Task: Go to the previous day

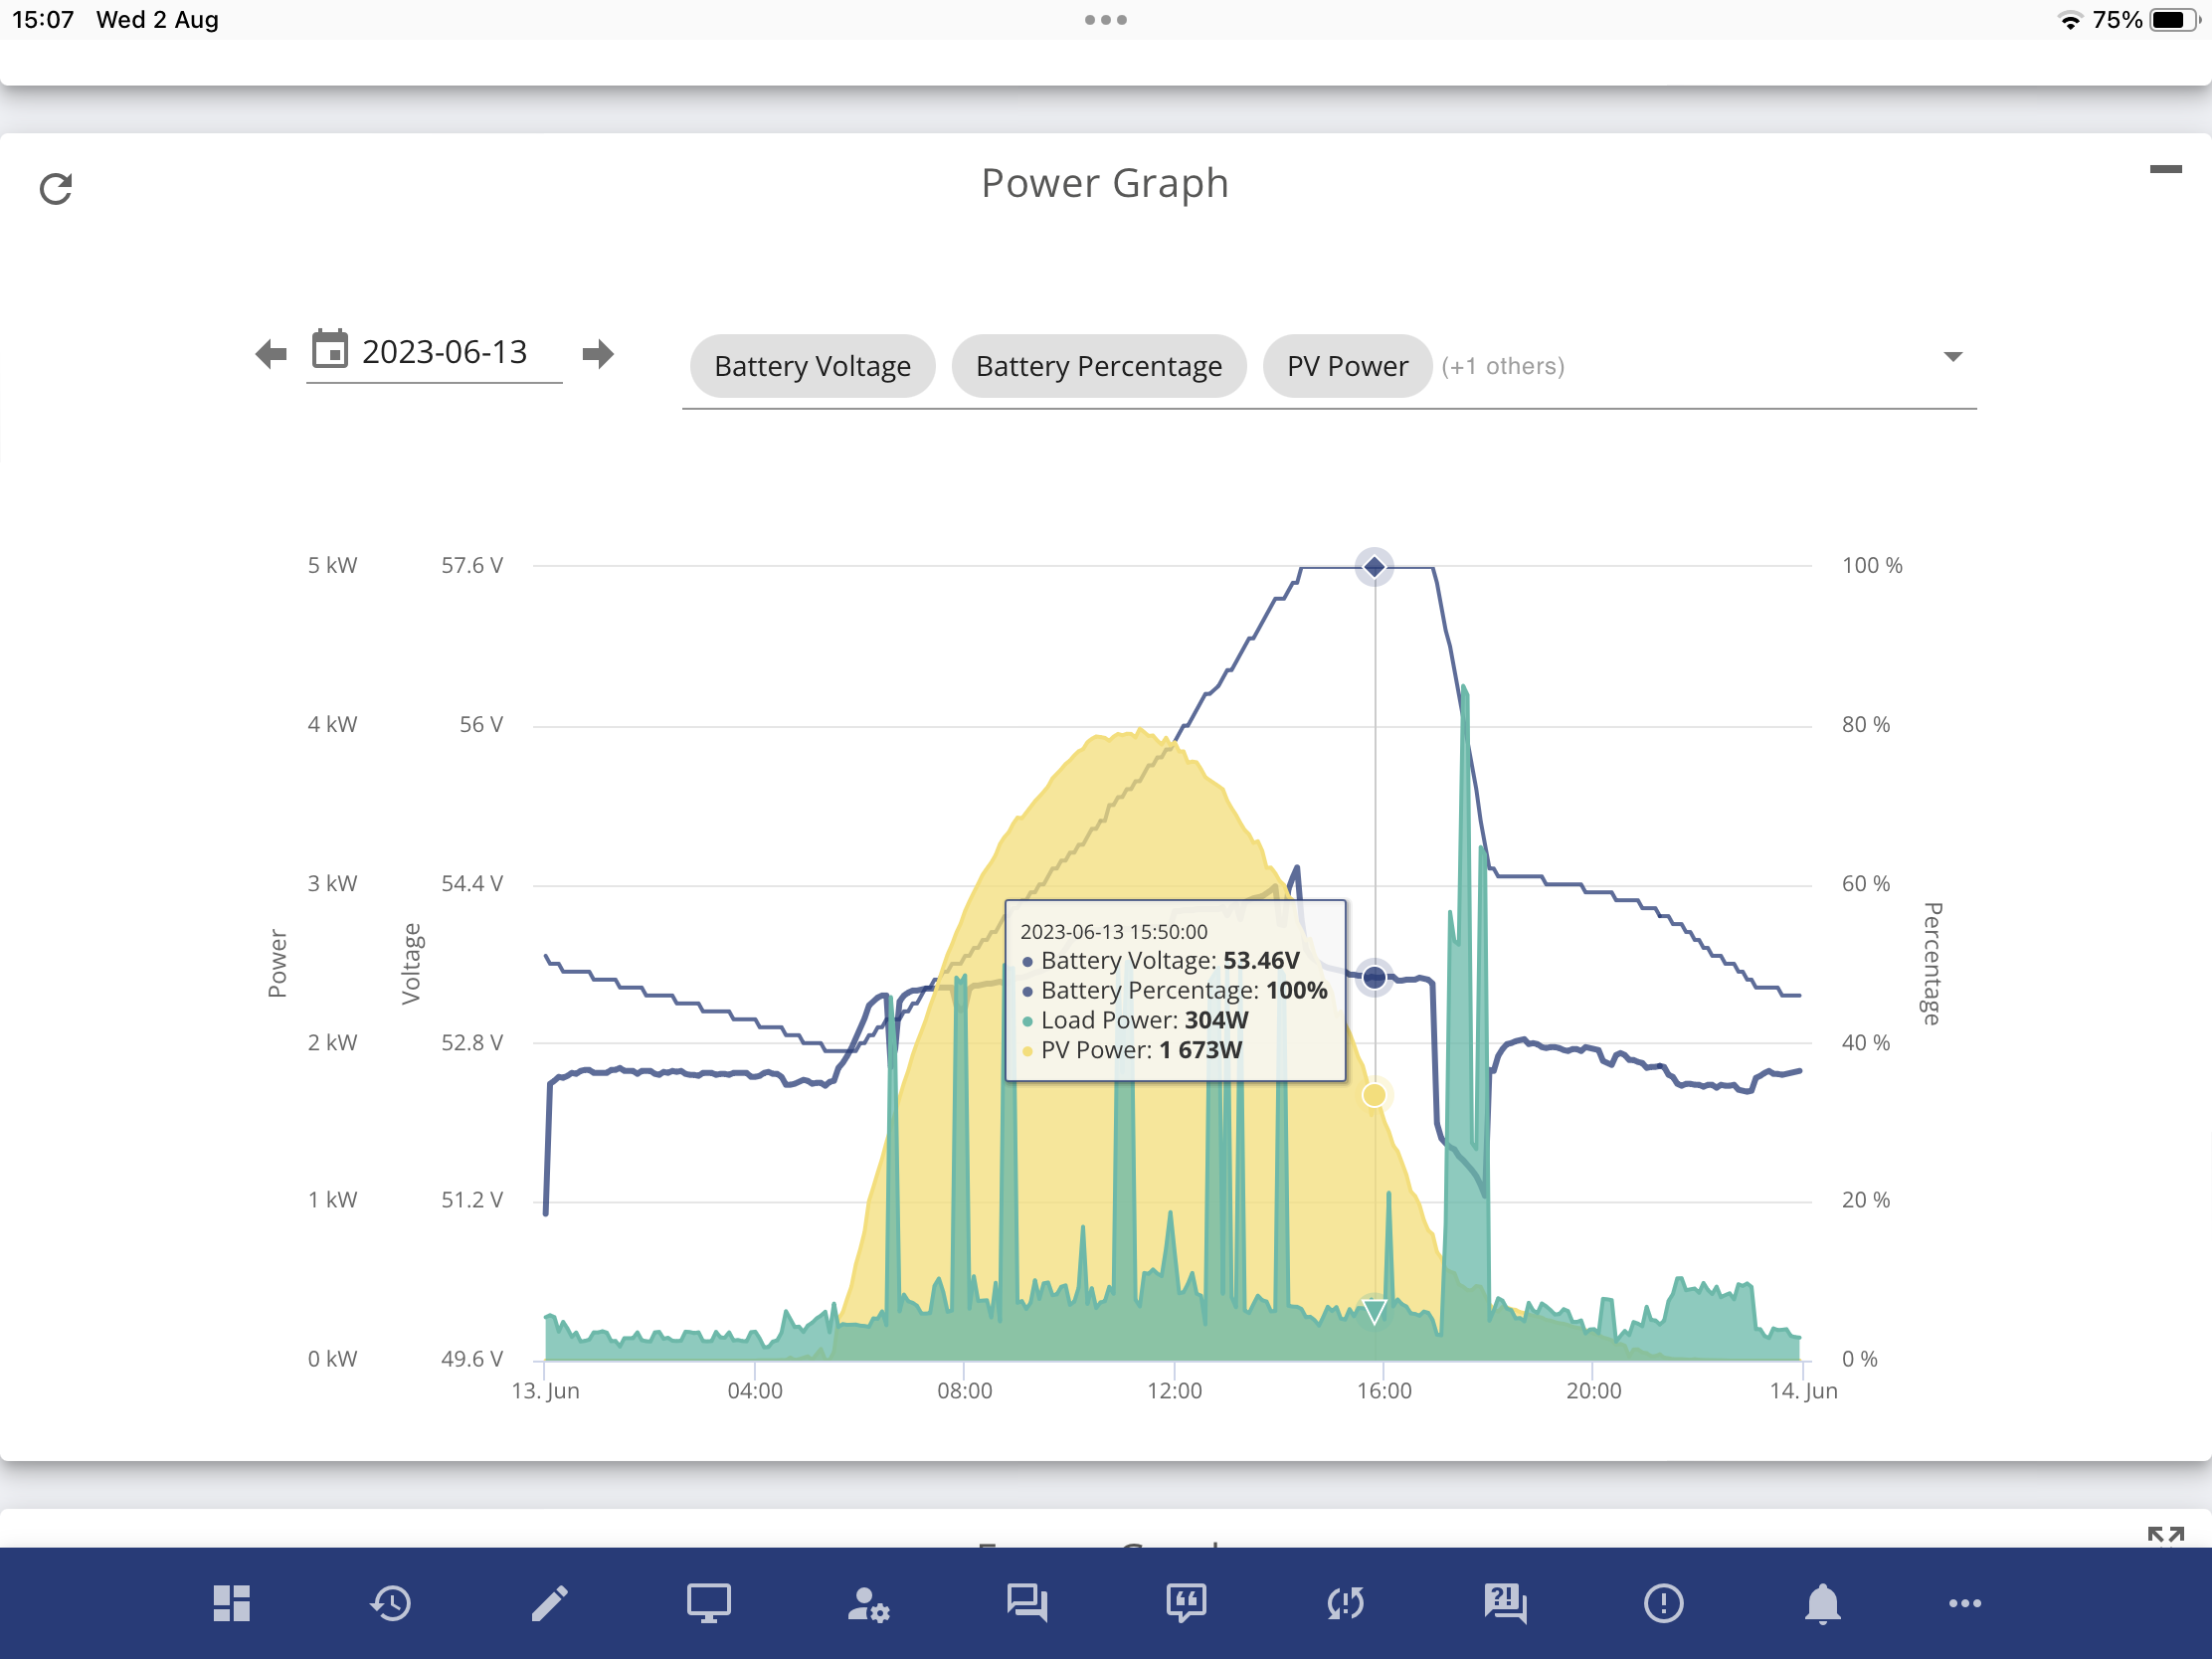Action: 270,353
